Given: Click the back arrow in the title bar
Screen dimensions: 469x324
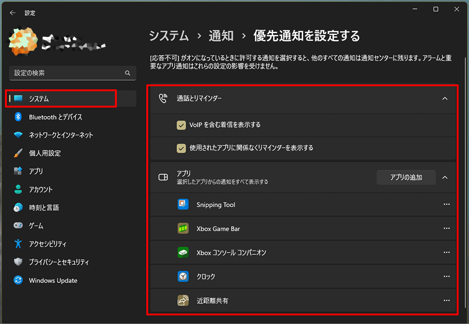Looking at the screenshot, I should 13,13.
